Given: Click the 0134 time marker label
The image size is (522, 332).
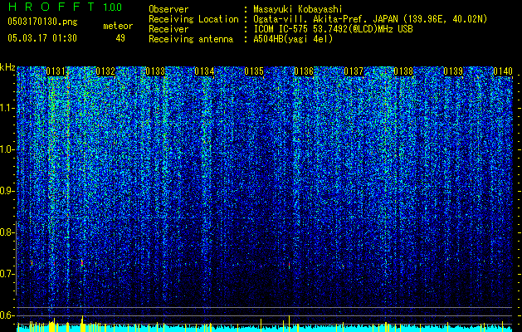Looking at the screenshot, I should (x=204, y=71).
